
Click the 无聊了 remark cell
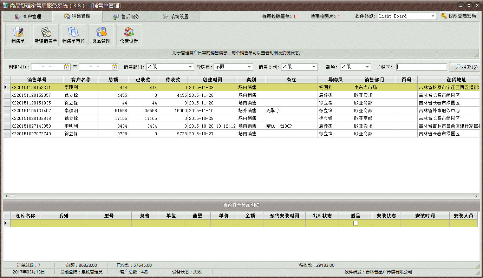click(x=292, y=110)
